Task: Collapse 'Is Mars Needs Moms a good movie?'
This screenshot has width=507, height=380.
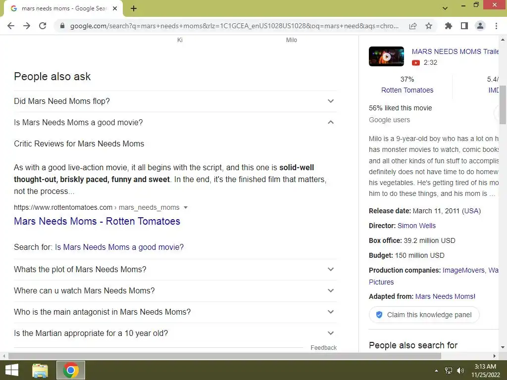Action: 175,123
